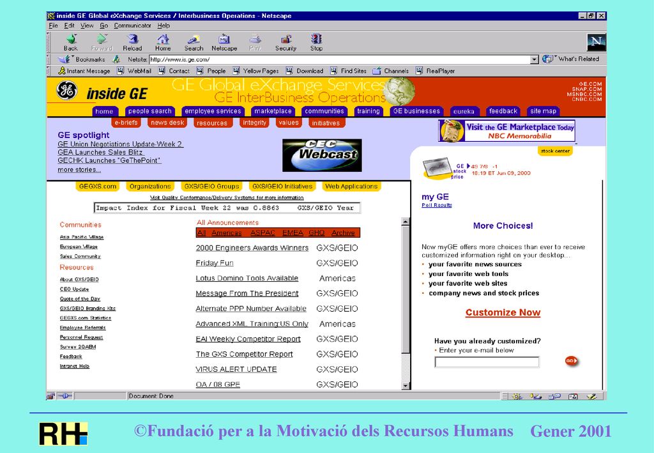Open the Communicator menu
This screenshot has width=654, height=453.
(132, 26)
